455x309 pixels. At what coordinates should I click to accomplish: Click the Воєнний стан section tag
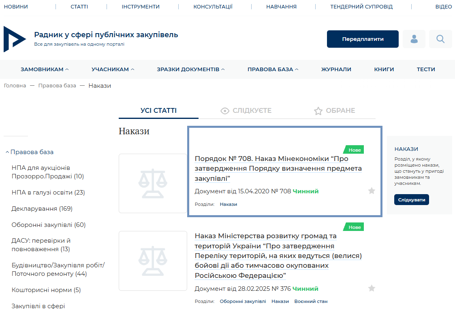pyautogui.click(x=311, y=301)
